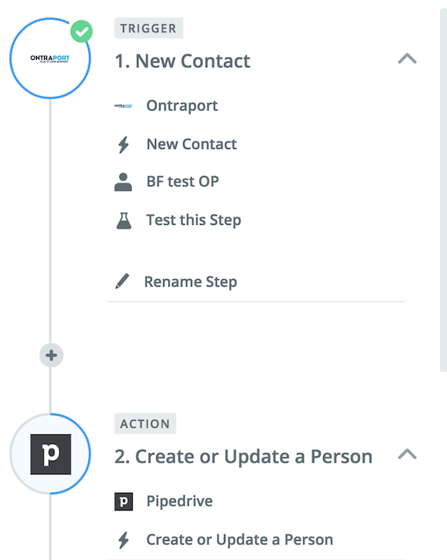
Task: Click the large Pipedrive logo circle
Action: [50, 454]
